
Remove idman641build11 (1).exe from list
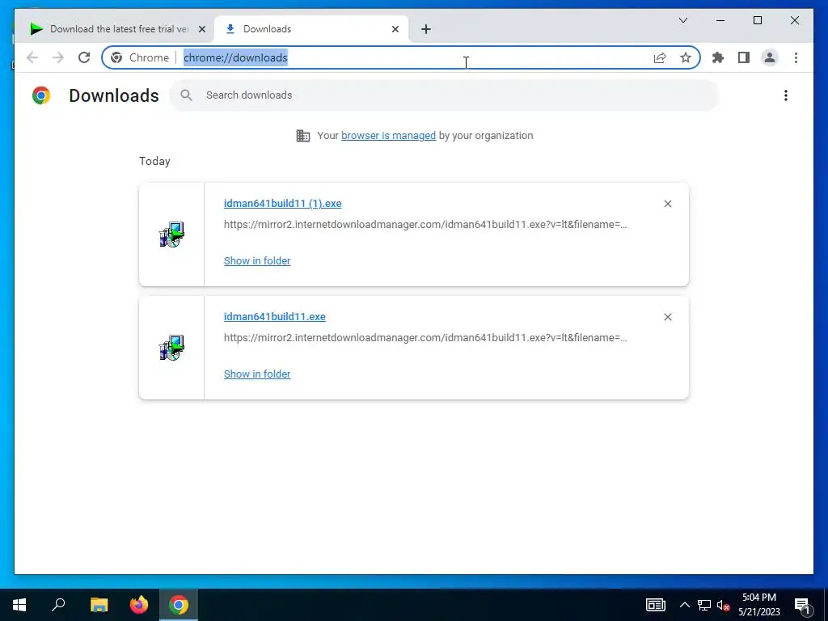click(667, 204)
